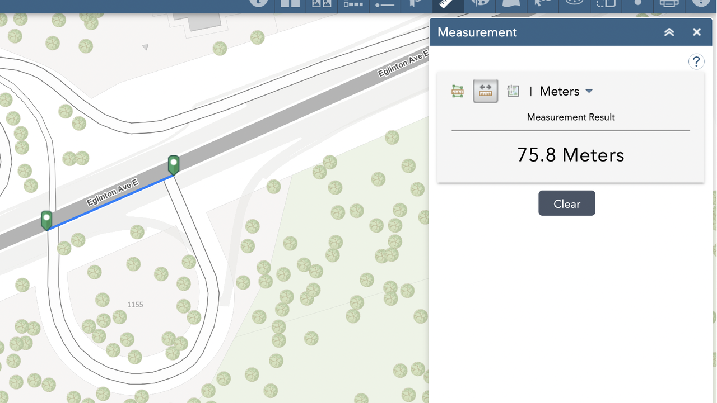717x403 pixels.
Task: Collapse the Measurement panel
Action: click(x=669, y=32)
